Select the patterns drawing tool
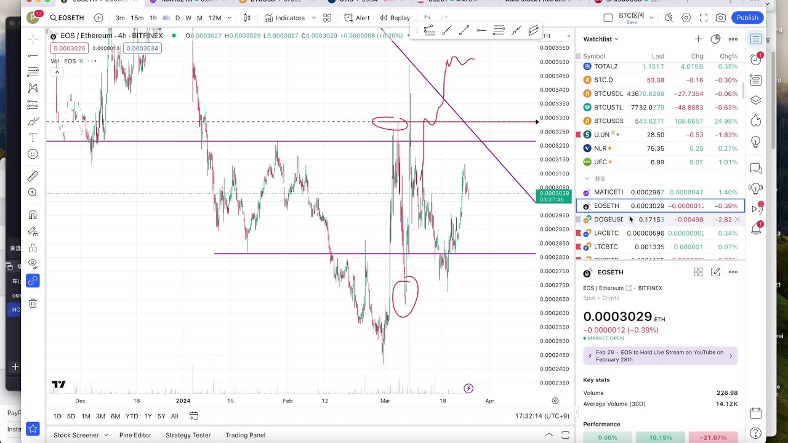The width and height of the screenshot is (788, 443). click(33, 89)
